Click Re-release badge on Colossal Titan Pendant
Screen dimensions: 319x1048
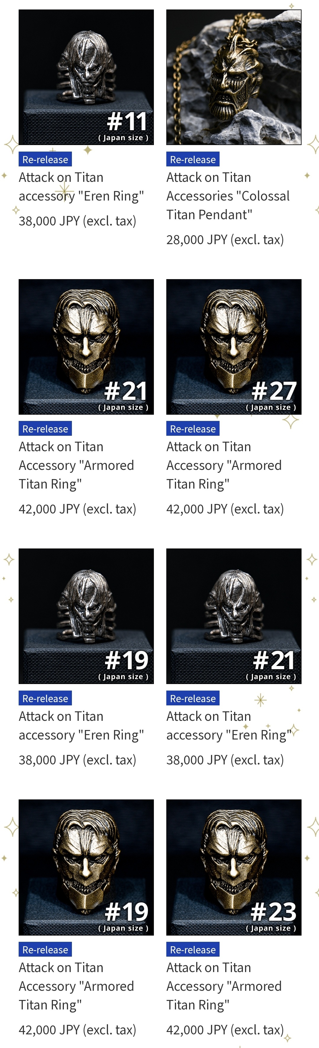[x=193, y=159]
